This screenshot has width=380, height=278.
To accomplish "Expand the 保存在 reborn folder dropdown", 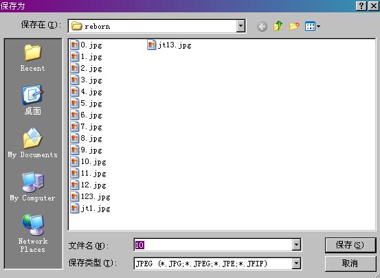I will coord(241,26).
